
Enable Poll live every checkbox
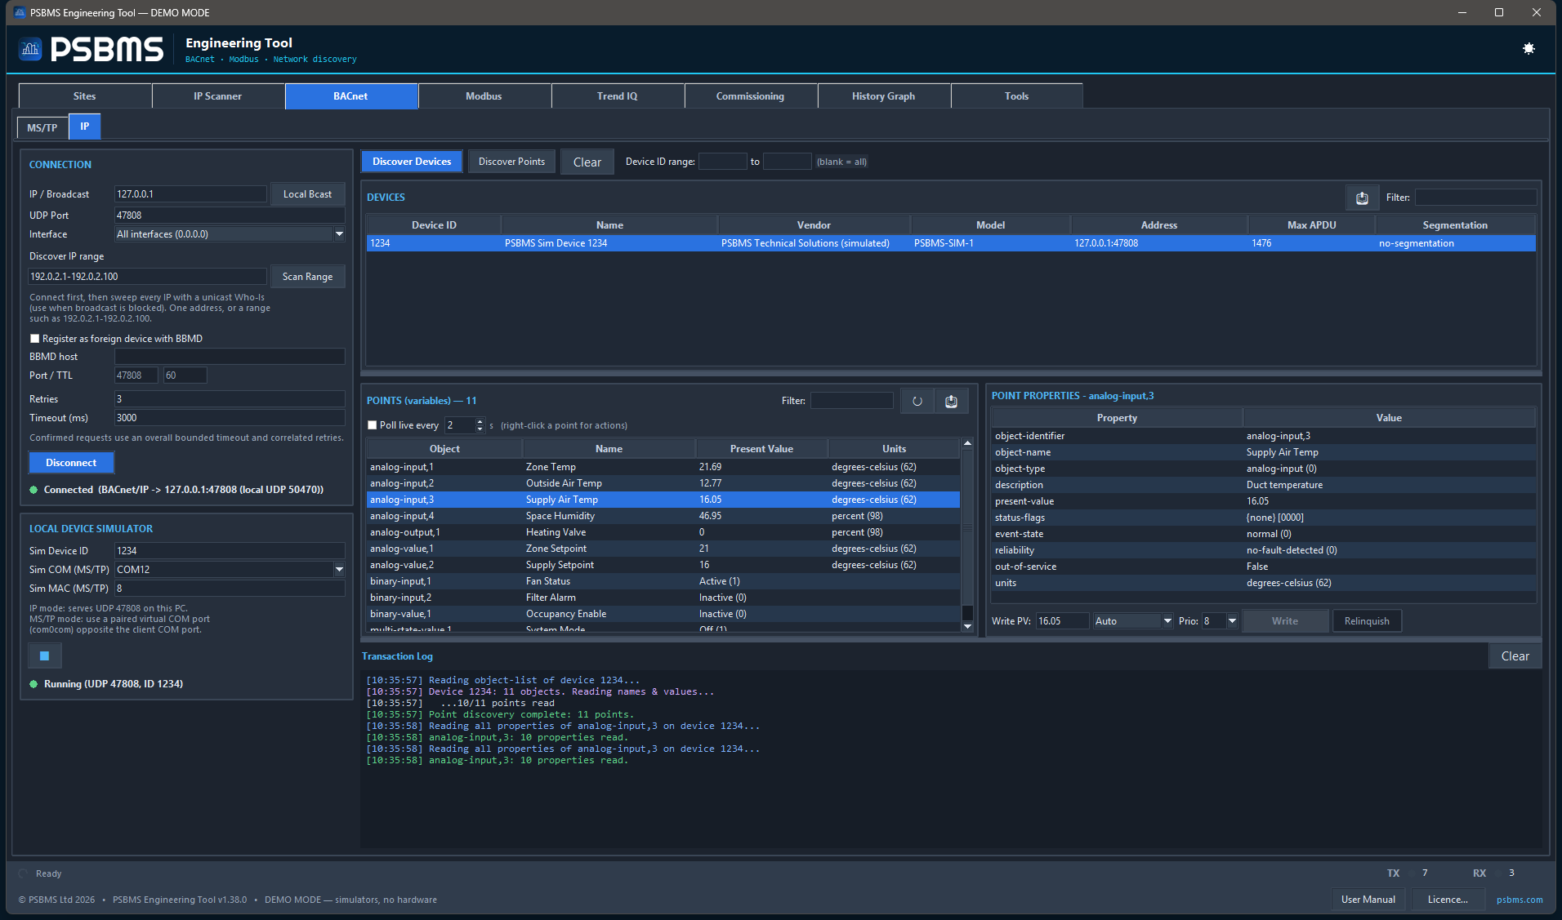tap(373, 425)
